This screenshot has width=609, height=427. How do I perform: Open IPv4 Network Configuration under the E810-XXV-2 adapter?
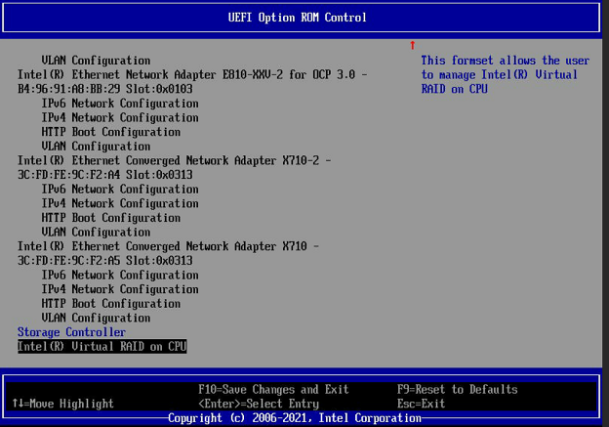click(x=120, y=118)
